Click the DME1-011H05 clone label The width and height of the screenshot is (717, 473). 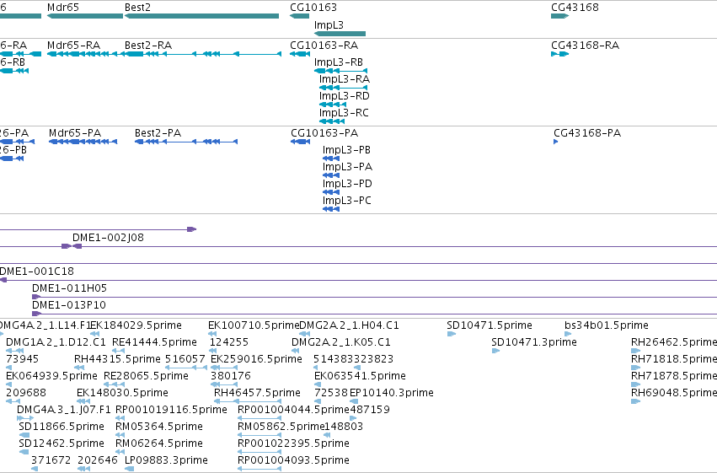[69, 288]
